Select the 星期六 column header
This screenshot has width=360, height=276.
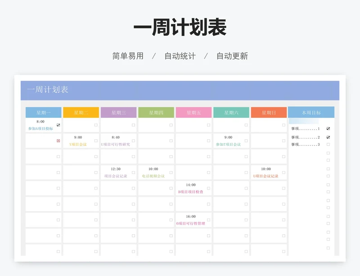click(231, 113)
